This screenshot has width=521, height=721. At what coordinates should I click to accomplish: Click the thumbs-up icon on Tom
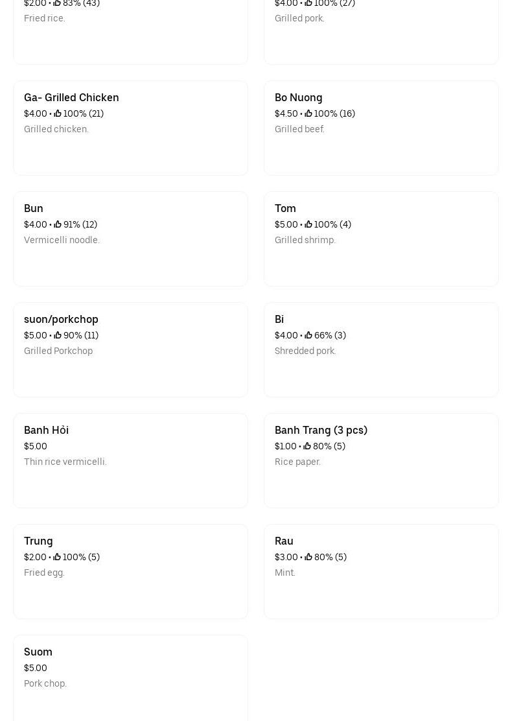(x=308, y=224)
